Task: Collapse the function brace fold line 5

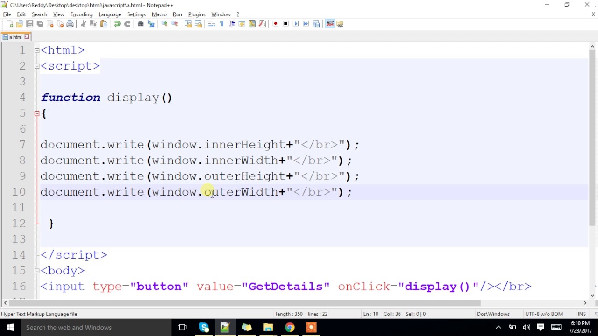Action: (37, 113)
